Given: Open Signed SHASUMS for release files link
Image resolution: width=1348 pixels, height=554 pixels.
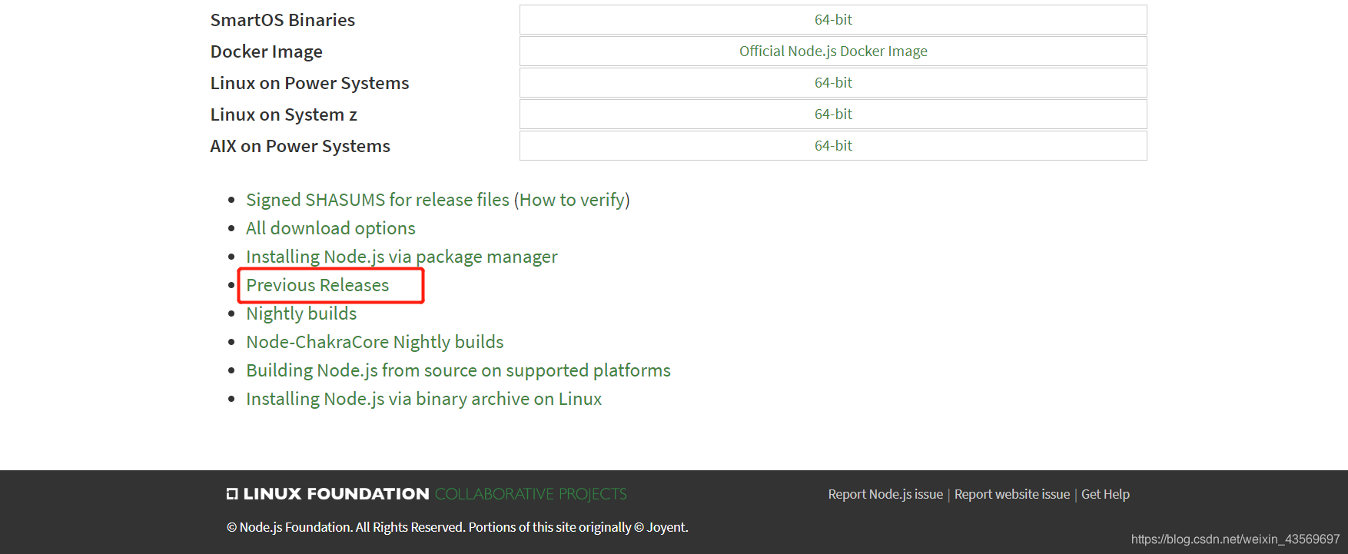Looking at the screenshot, I should tap(377, 200).
